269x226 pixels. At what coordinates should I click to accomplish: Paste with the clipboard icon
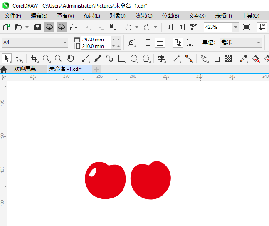tap(113, 27)
